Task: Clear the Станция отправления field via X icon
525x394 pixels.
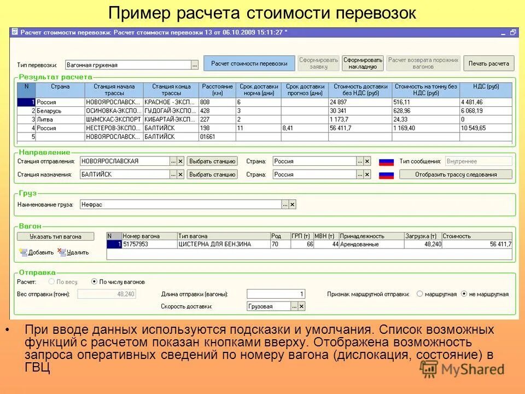Action: pyautogui.click(x=180, y=161)
